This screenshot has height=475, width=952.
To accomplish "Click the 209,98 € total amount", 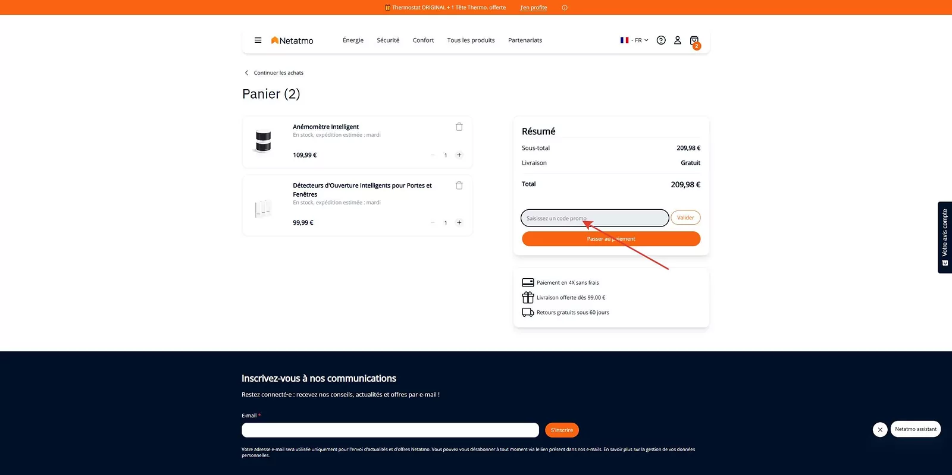I will (x=685, y=185).
